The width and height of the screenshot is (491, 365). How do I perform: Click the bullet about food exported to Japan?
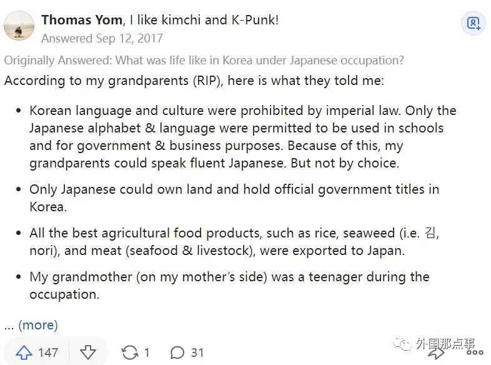[x=234, y=242]
